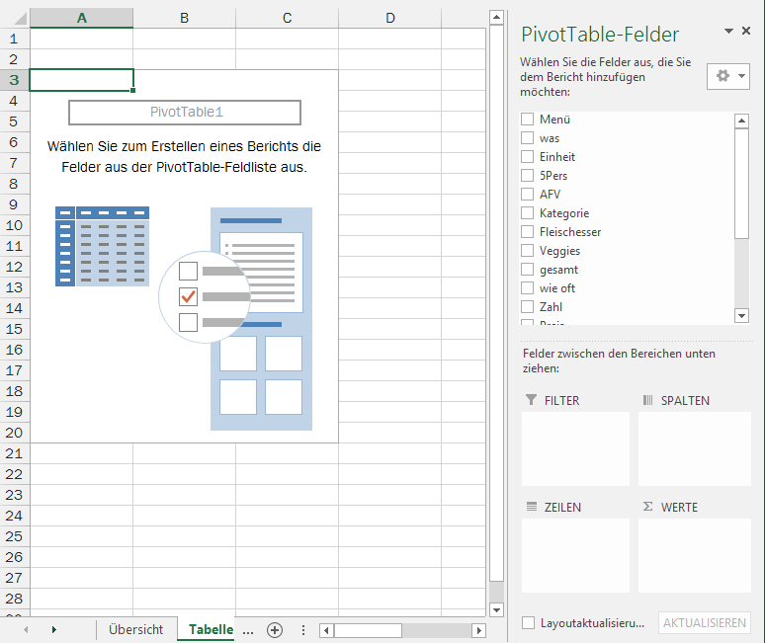This screenshot has height=643, width=765.
Task: Select column B header
Action: click(184, 18)
